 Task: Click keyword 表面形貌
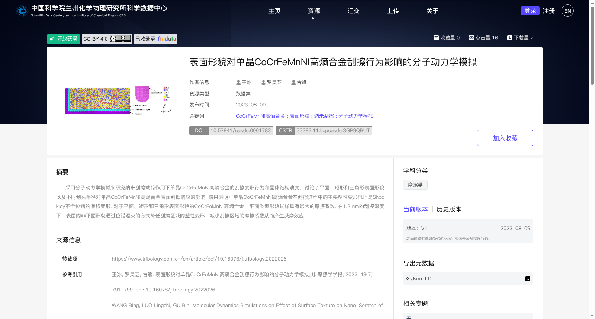coord(299,116)
